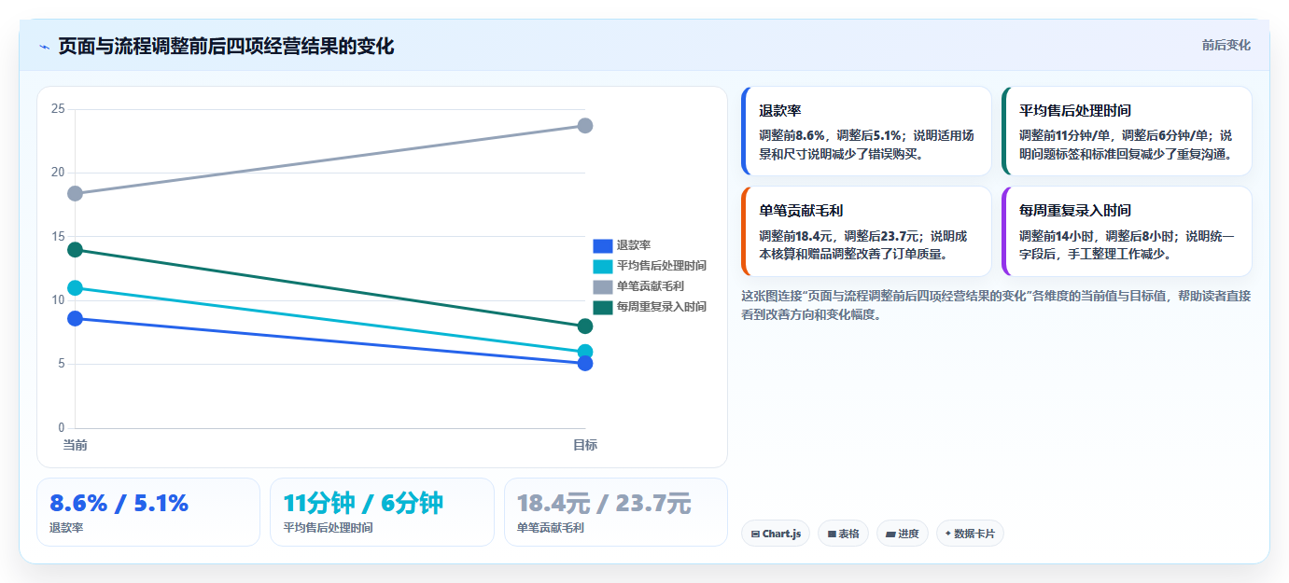Image resolution: width=1289 pixels, height=583 pixels.
Task: Select the 每周重复录入时间 point at 当前
Action: click(75, 250)
